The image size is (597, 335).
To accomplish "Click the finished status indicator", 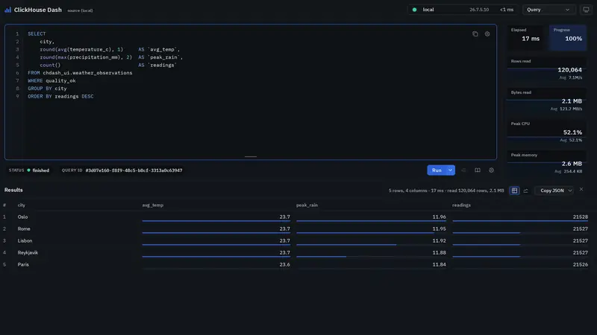I will pyautogui.click(x=38, y=170).
